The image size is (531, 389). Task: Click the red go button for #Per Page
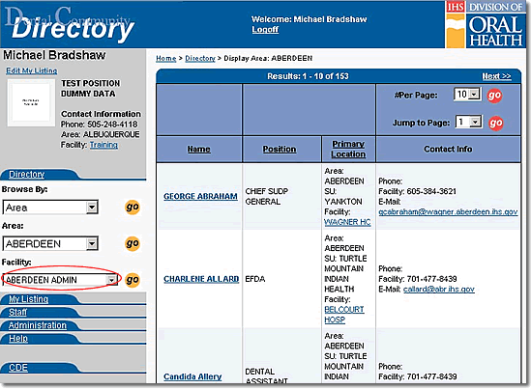(x=494, y=96)
